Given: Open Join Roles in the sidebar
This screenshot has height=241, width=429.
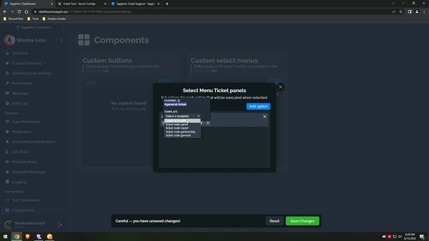Looking at the screenshot, I should click(21, 152).
